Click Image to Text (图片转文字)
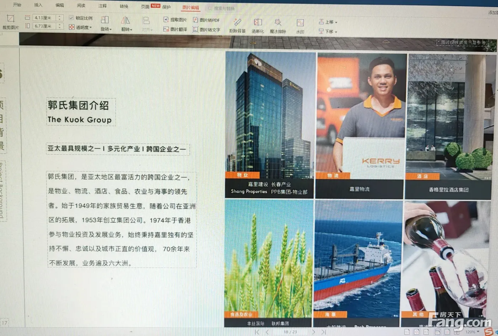Image resolution: width=498 pixels, height=336 pixels. [206, 30]
